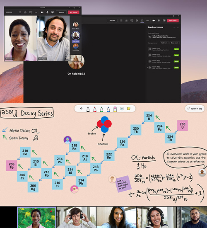Select the pink 206 Pb note
The image size is (207, 228).
[x=12, y=166]
